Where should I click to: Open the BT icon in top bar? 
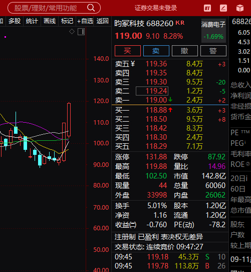coord(207,8)
